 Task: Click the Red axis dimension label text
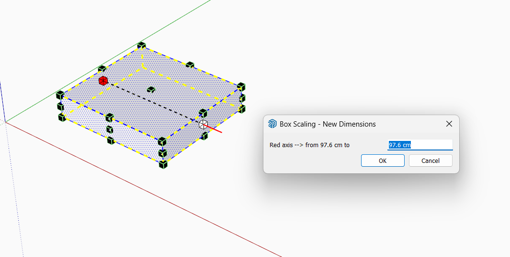tap(309, 145)
